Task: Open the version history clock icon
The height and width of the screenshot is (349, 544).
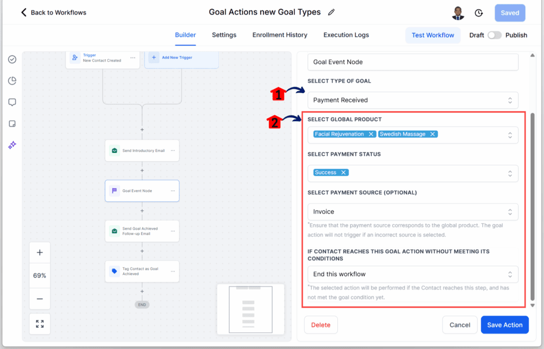Action: [479, 13]
